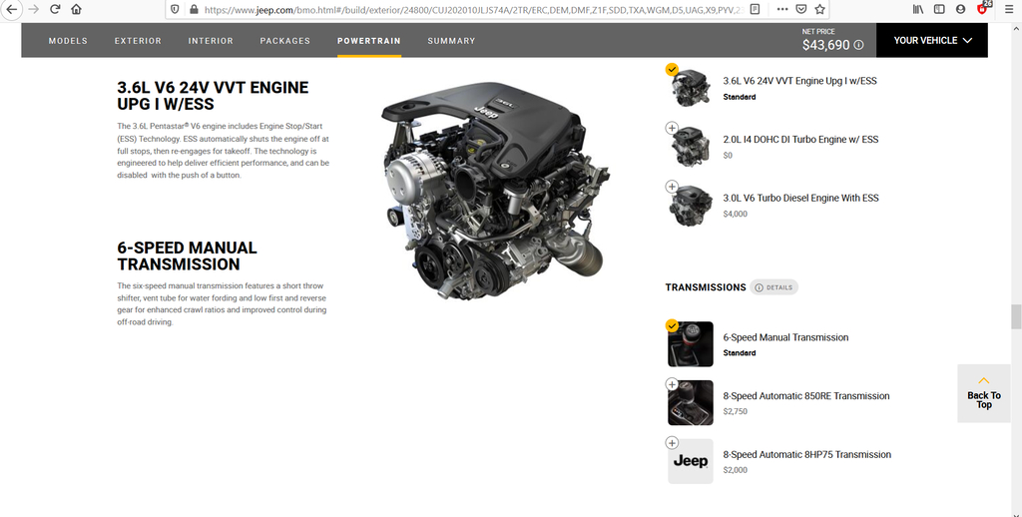Select 8-Speed Automatic 850RE label

click(806, 396)
